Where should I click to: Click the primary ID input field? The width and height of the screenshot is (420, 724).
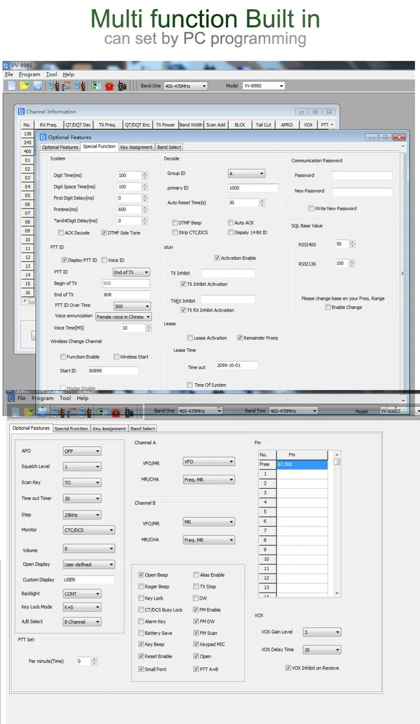click(x=253, y=188)
